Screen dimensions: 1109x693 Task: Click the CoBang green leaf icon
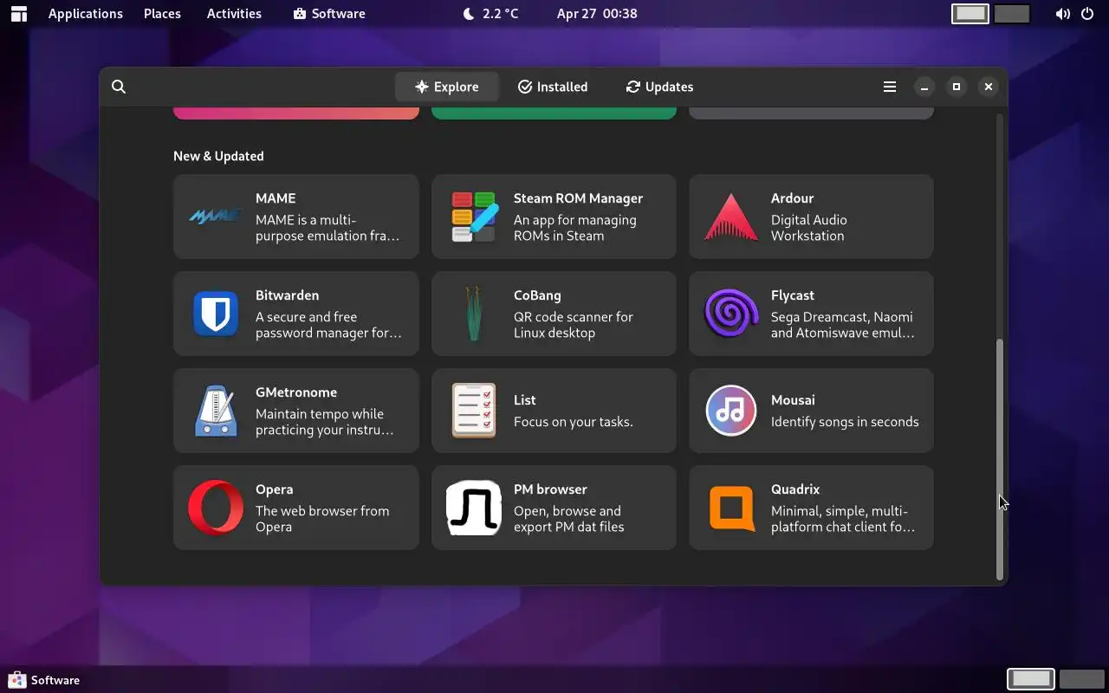[x=474, y=314]
